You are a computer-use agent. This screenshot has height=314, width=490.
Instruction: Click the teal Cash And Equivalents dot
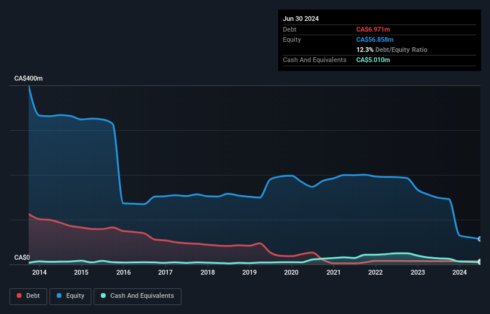click(x=103, y=295)
